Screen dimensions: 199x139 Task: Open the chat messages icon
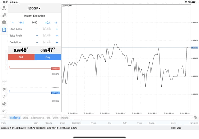click(x=4, y=22)
